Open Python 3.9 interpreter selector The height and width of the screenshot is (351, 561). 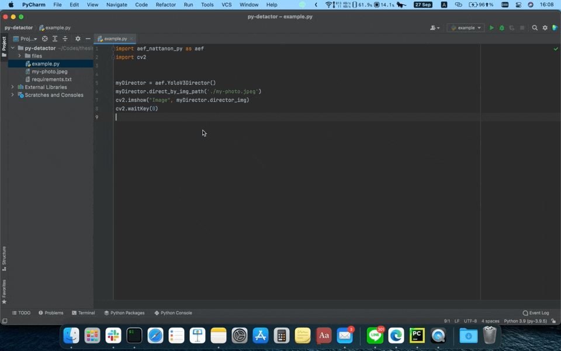[525, 321]
